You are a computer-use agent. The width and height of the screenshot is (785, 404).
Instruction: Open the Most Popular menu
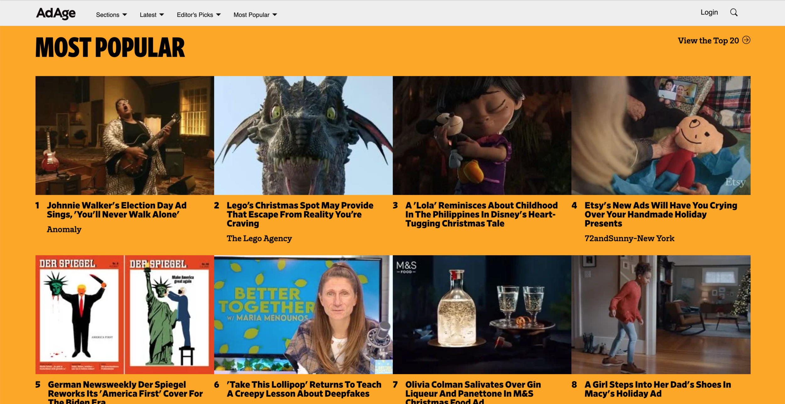coord(255,15)
